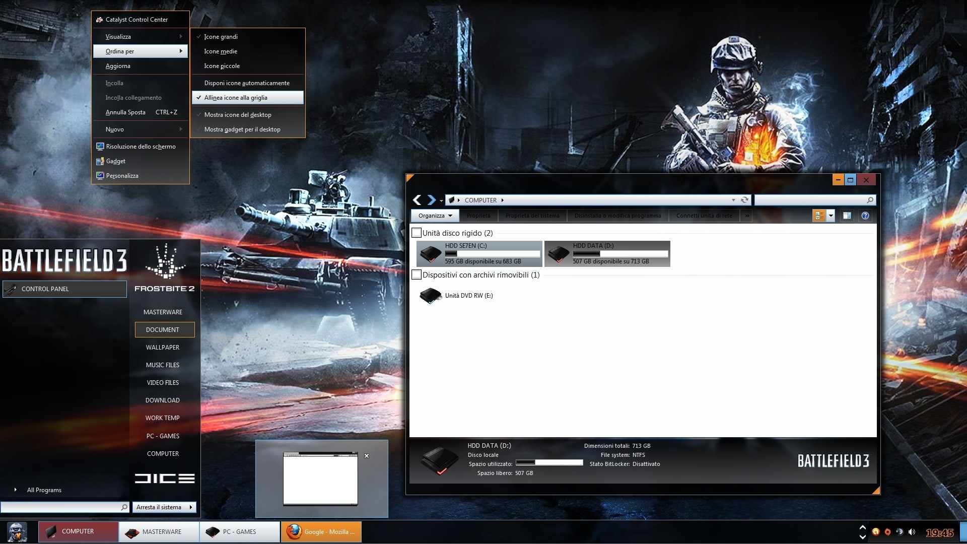
Task: Click the Gadget menu icon
Action: click(100, 161)
